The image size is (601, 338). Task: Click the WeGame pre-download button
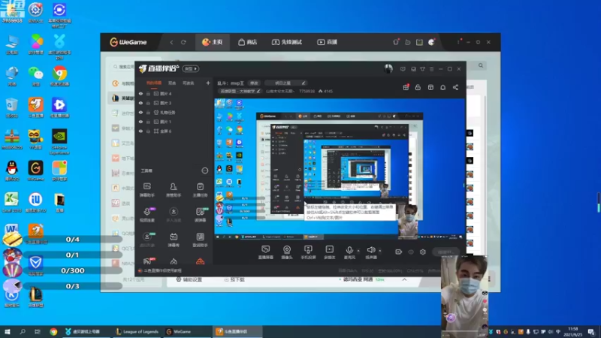pyautogui.click(x=234, y=279)
